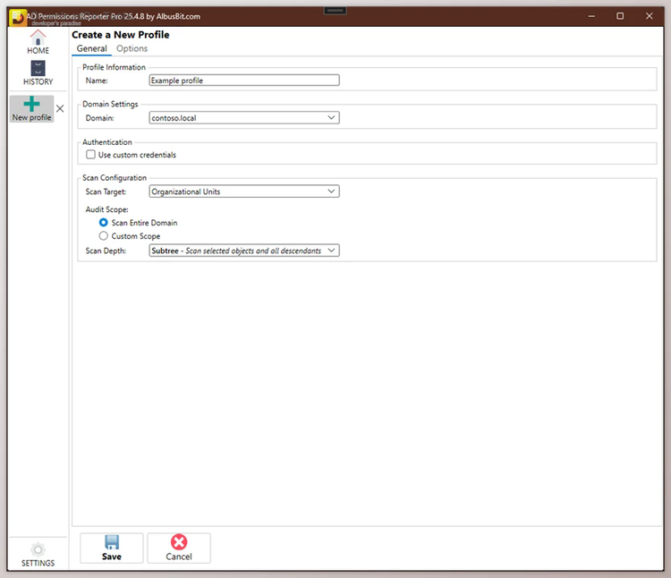Open the Domain dropdown list

click(x=244, y=117)
